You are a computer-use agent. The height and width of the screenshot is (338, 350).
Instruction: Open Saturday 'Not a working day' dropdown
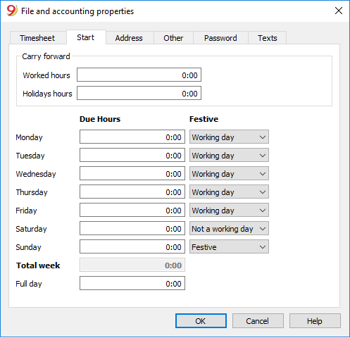coord(229,228)
